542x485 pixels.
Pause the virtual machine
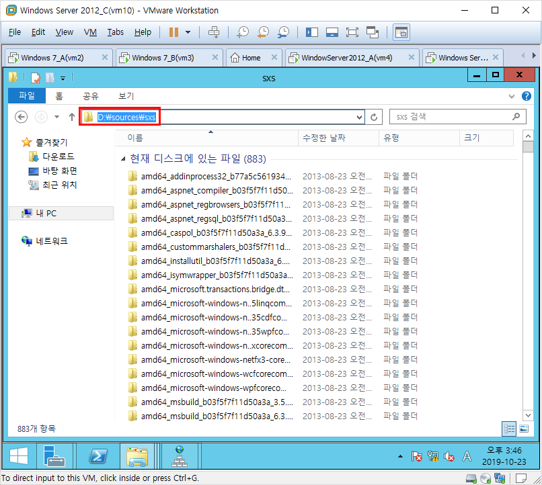(x=173, y=32)
